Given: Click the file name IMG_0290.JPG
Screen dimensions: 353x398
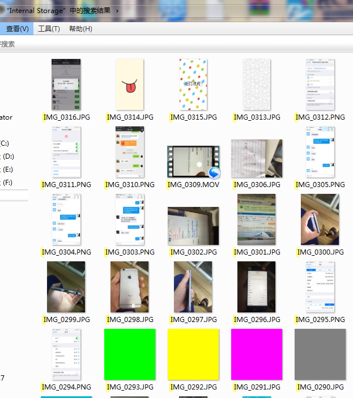Looking at the screenshot, I should [x=320, y=387].
